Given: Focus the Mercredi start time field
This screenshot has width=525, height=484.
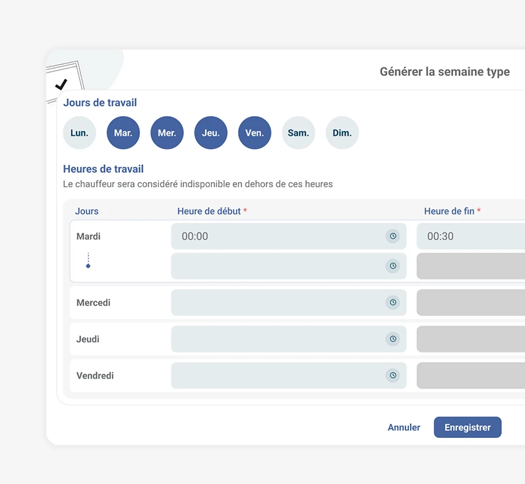Looking at the screenshot, I should tap(277, 303).
